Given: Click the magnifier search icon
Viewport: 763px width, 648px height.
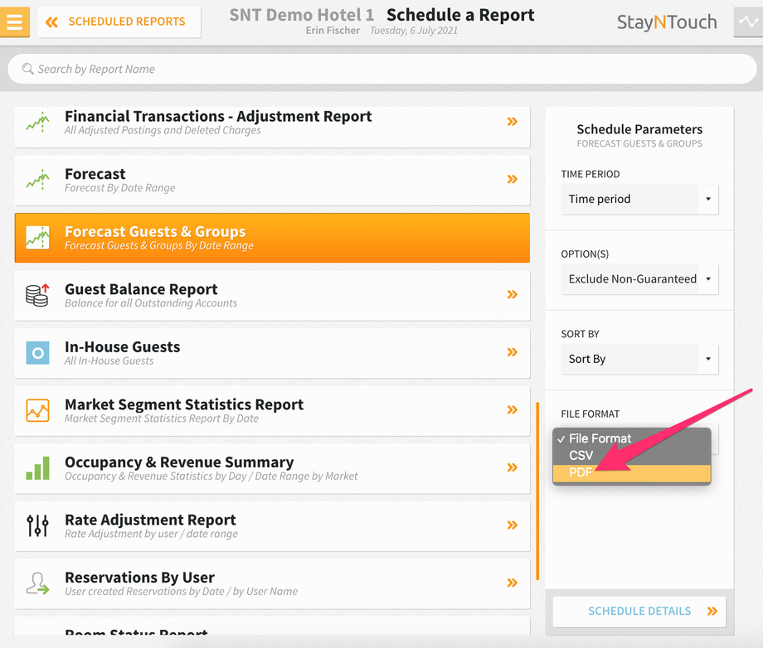Looking at the screenshot, I should tap(27, 69).
